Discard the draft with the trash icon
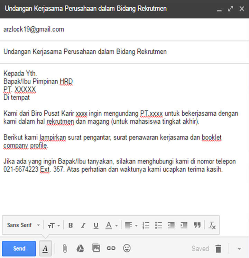Image resolution: width=249 pixels, height=258 pixels. [x=218, y=248]
